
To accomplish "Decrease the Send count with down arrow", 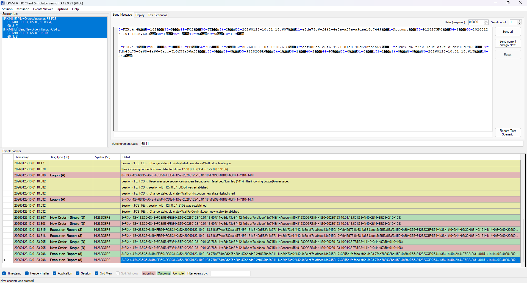I will coord(519,23).
